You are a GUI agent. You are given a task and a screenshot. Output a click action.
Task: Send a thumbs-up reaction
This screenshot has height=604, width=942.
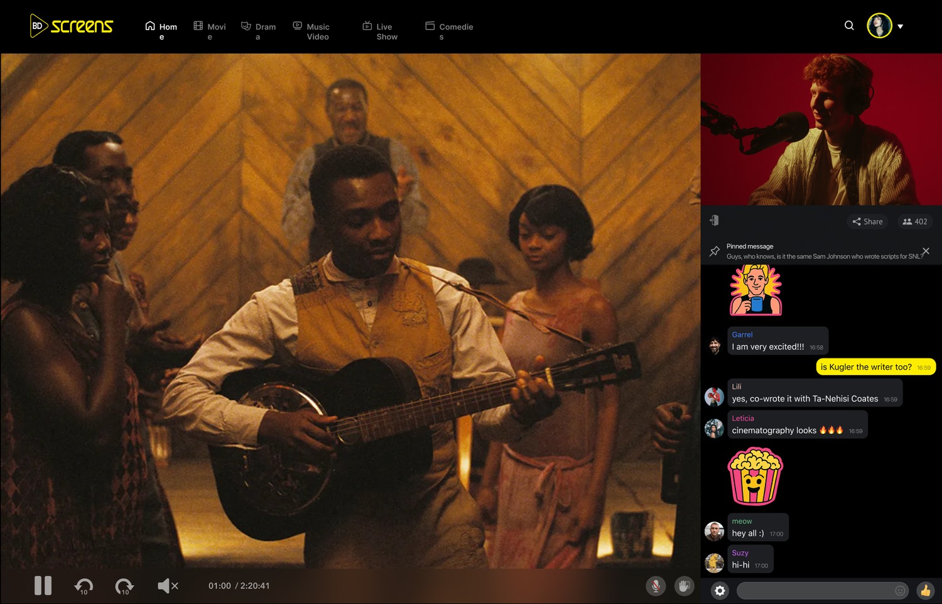click(925, 590)
